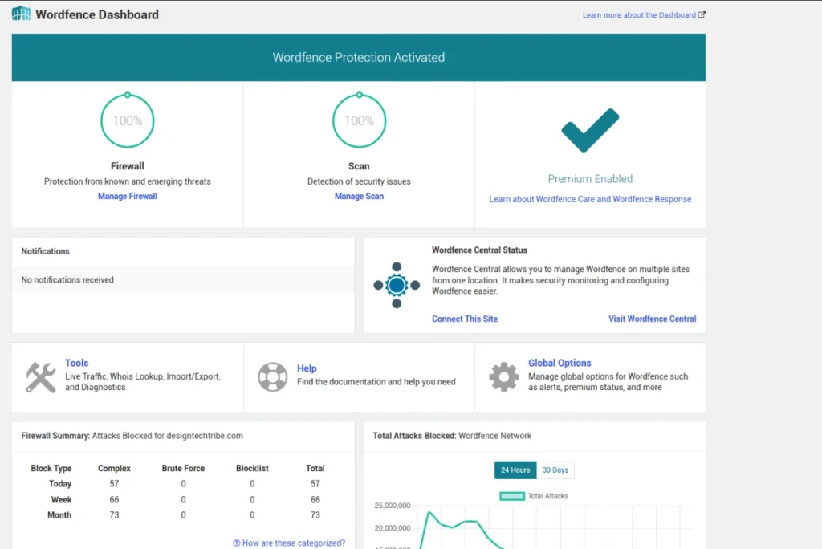Viewport: 822px width, 549px height.
Task: Click the Month row label
Action: click(59, 515)
